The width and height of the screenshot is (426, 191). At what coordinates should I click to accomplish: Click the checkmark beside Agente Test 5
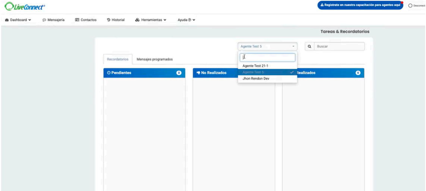(292, 72)
